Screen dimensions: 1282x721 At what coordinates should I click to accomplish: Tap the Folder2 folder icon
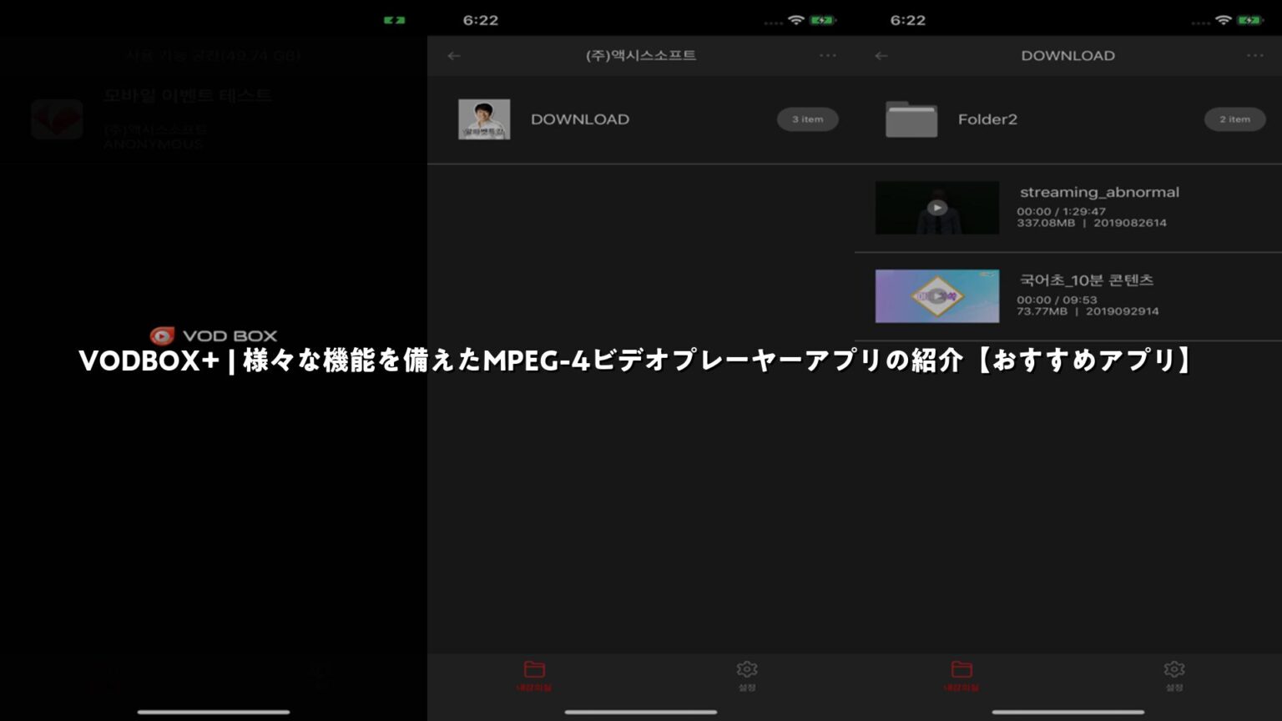click(x=911, y=119)
